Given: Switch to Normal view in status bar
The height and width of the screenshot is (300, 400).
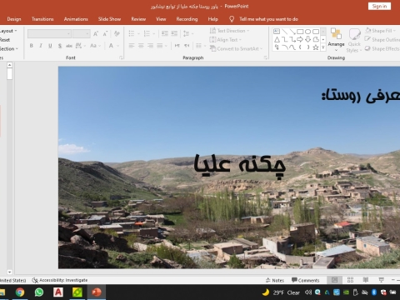Looking at the screenshot, I should point(334,280).
